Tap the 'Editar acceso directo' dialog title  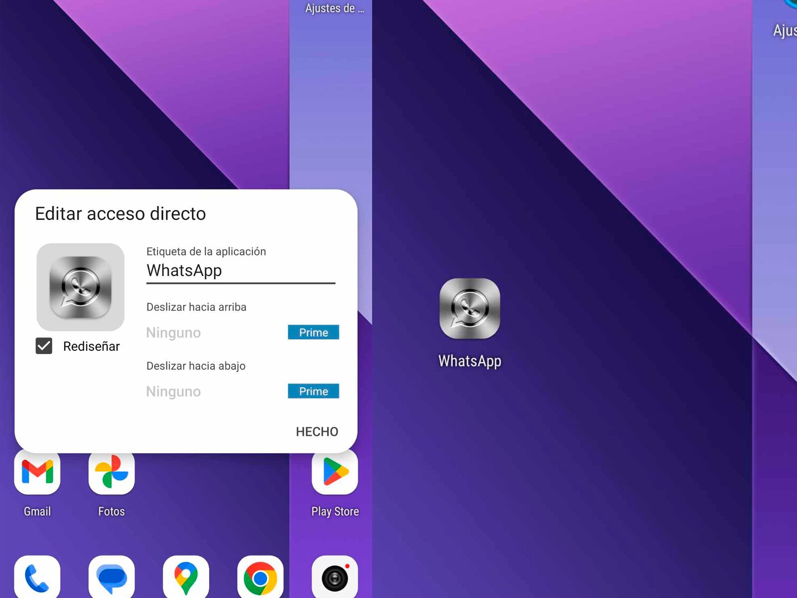tap(120, 213)
